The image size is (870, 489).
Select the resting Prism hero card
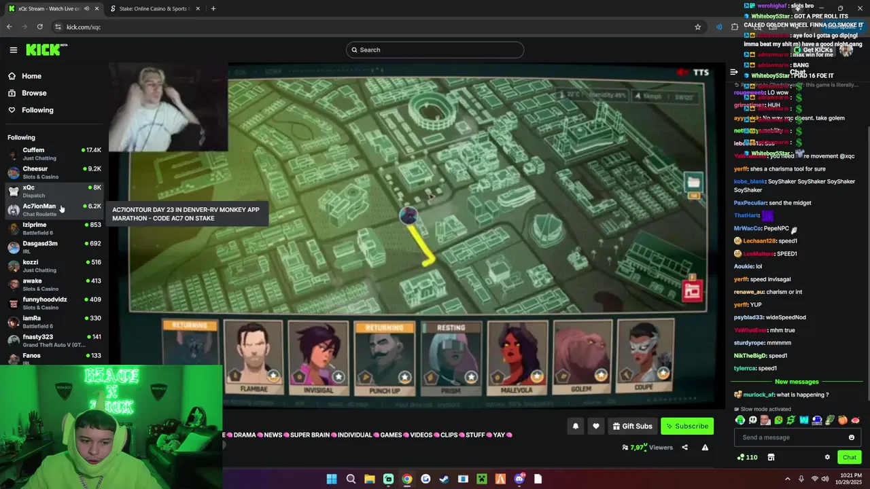[451, 358]
